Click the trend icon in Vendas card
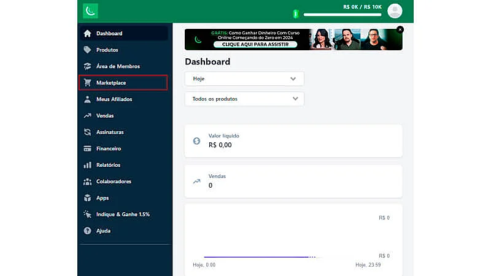This screenshot has width=491, height=276. tap(196, 181)
